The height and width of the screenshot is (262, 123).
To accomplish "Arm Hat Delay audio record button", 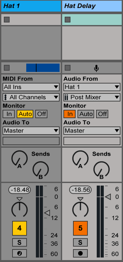I will (x=80, y=253).
